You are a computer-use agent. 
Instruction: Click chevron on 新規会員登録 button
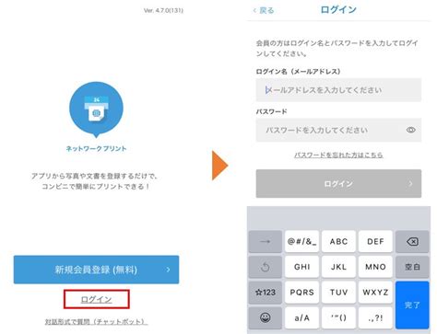[x=168, y=270]
